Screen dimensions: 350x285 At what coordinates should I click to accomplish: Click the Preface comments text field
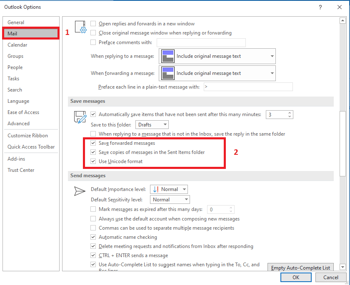pos(201,42)
